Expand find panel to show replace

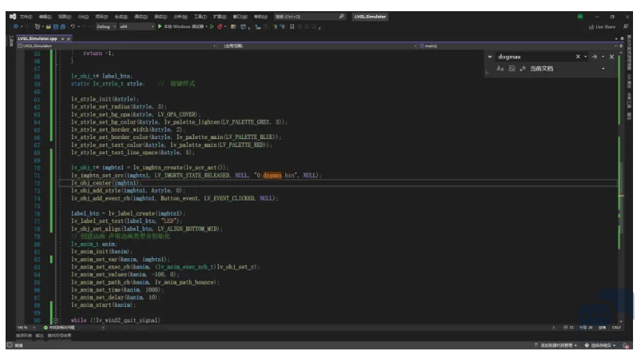(x=490, y=57)
